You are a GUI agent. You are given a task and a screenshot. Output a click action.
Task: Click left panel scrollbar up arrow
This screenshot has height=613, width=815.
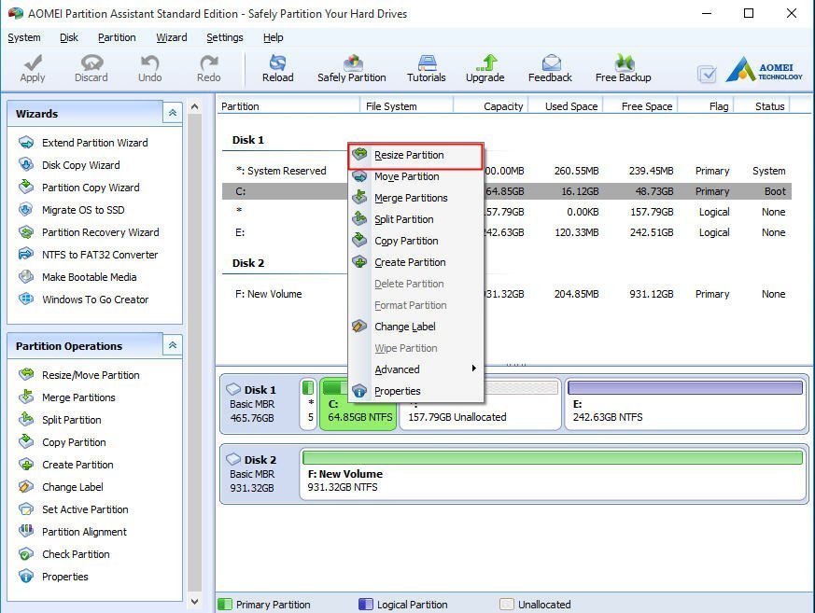click(x=194, y=106)
